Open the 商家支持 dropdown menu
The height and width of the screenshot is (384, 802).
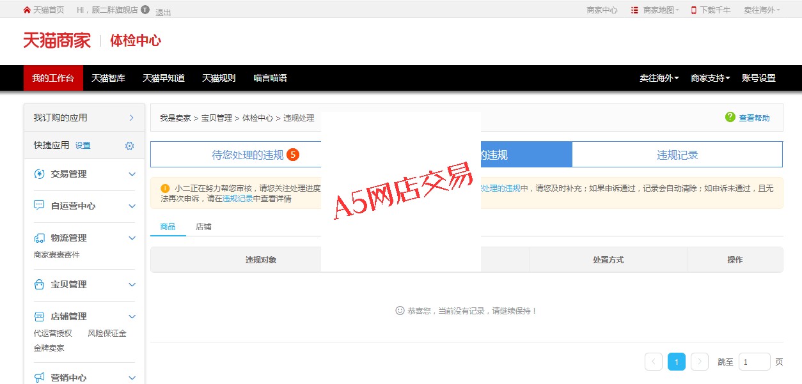(x=711, y=78)
